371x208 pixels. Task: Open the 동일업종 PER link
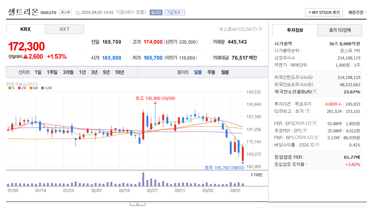[288, 157]
